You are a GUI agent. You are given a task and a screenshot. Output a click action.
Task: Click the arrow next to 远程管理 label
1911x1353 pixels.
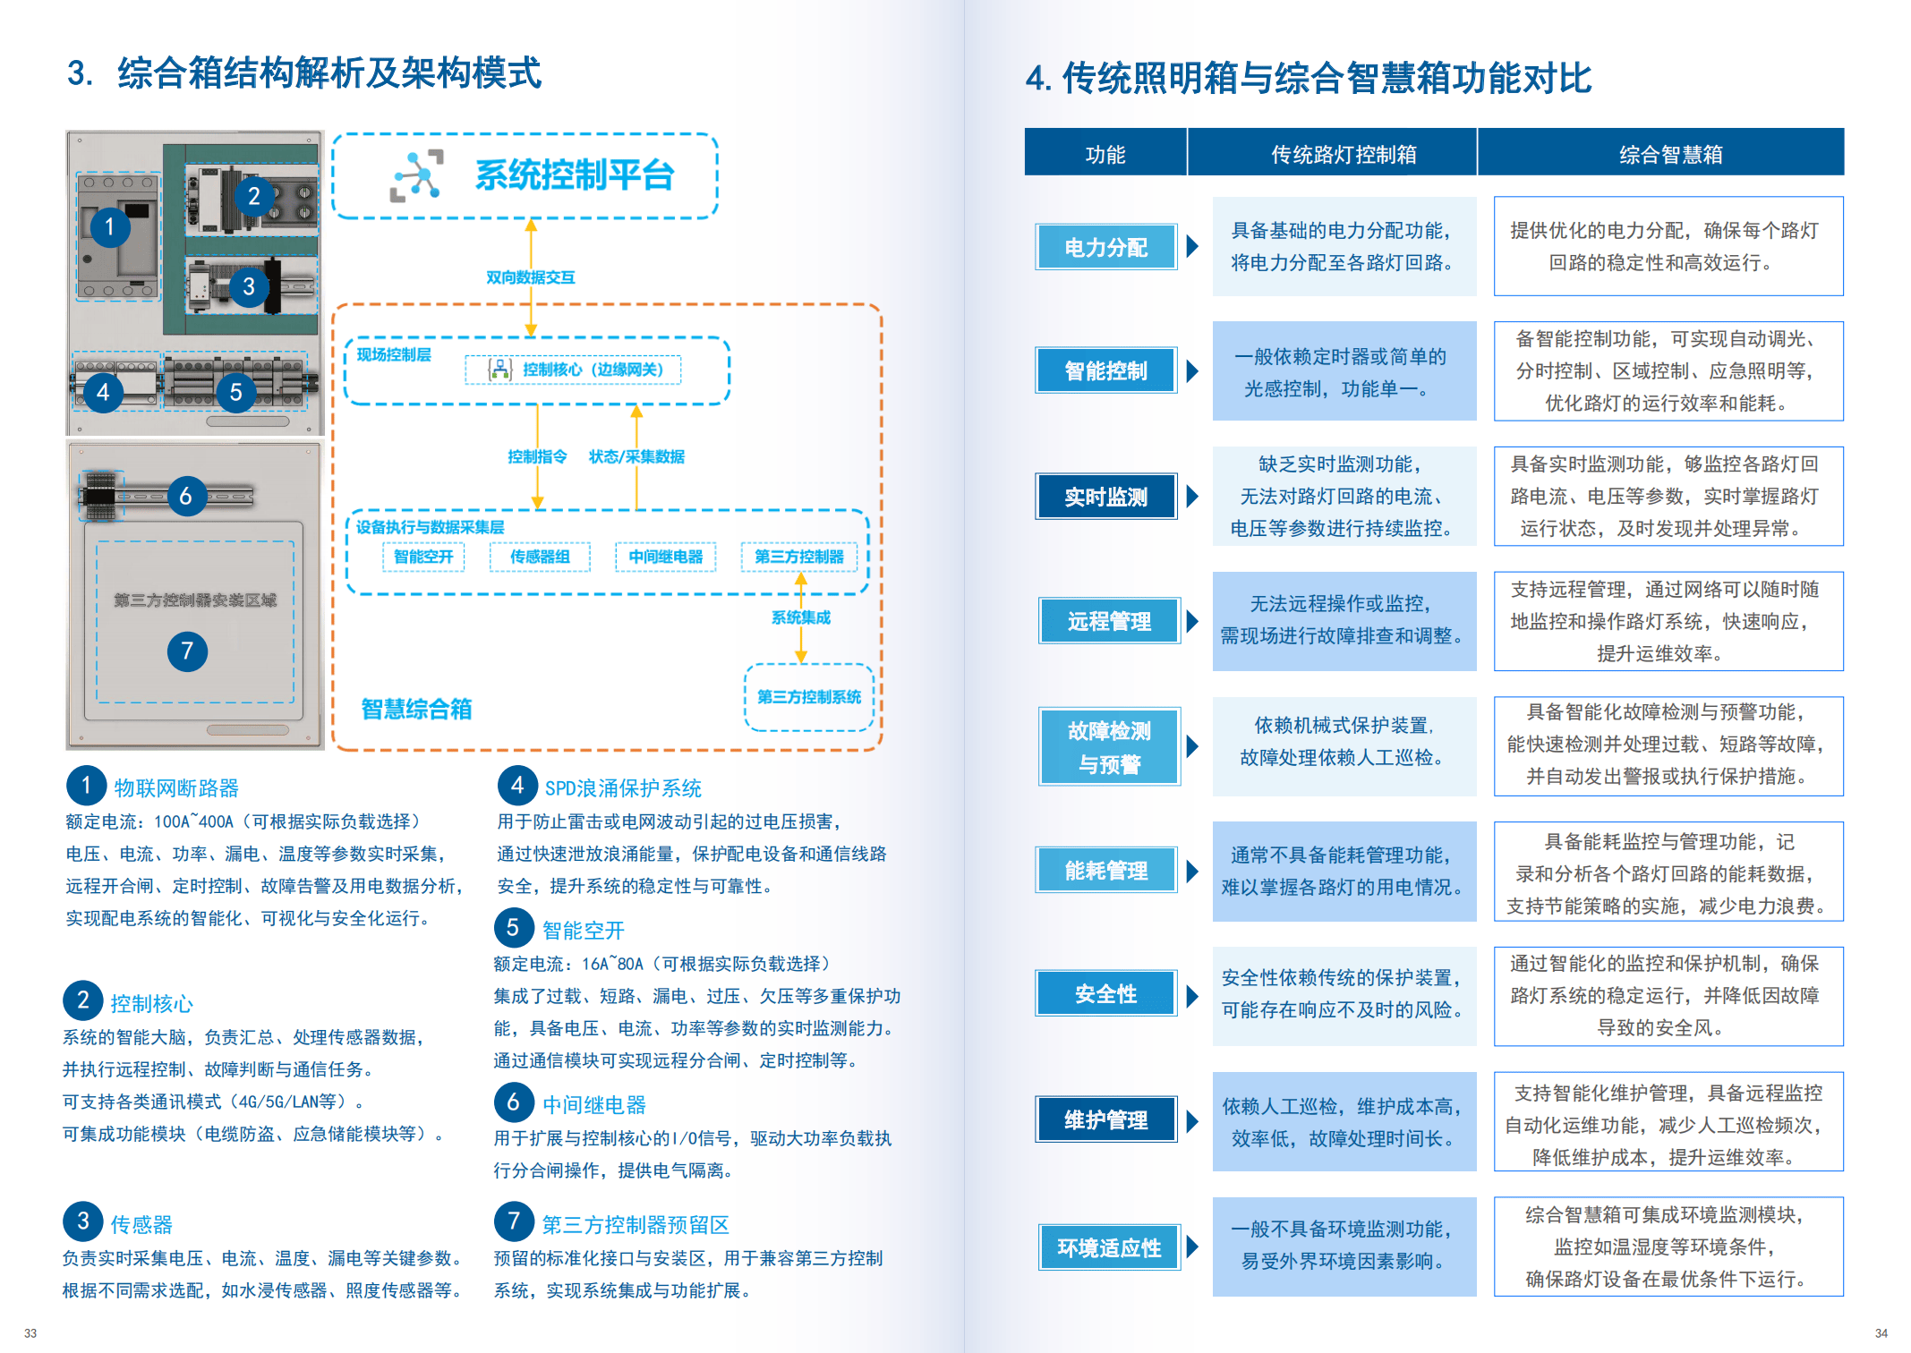point(1192,621)
